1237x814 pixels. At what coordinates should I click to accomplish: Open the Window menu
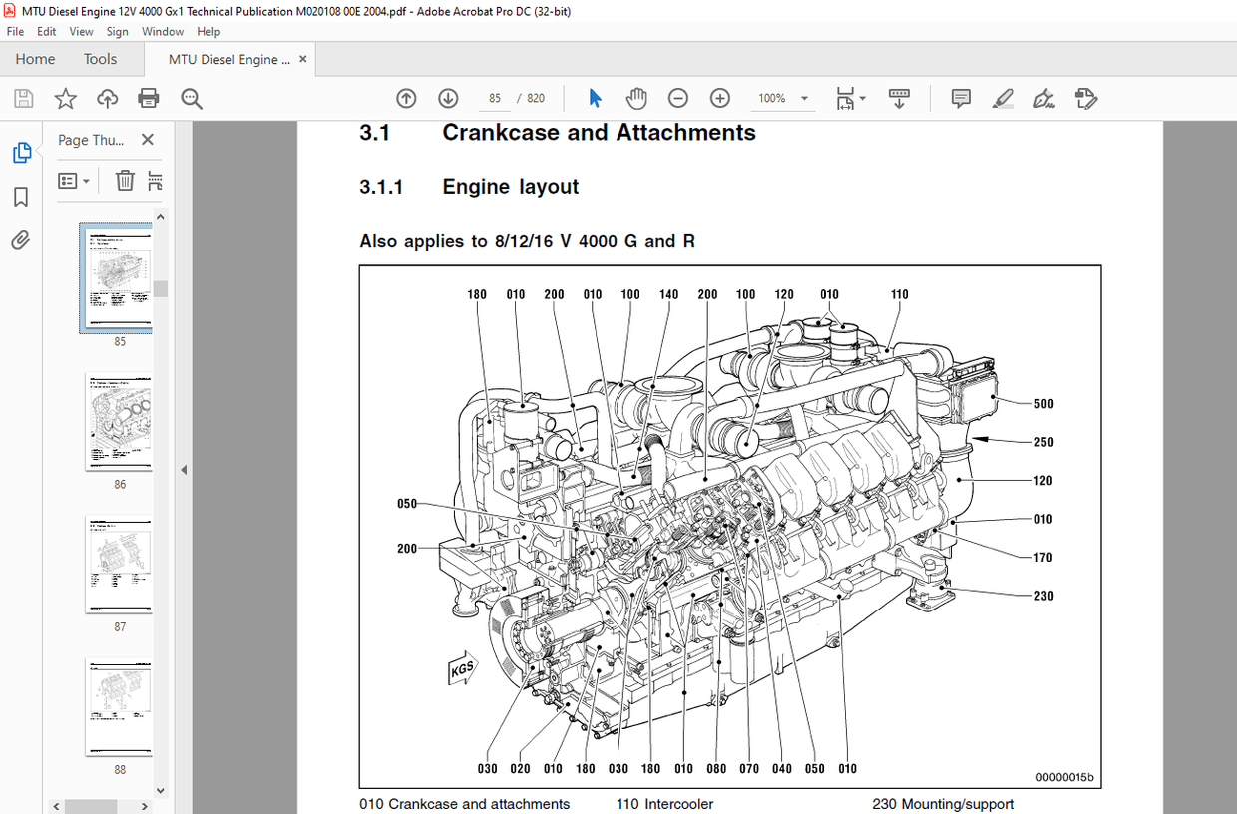(x=162, y=31)
